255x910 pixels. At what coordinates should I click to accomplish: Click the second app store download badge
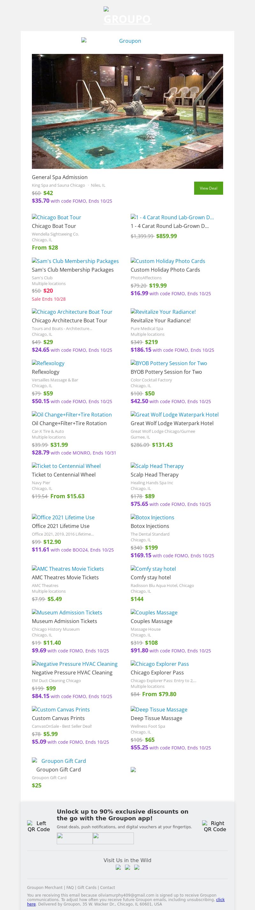[113, 838]
